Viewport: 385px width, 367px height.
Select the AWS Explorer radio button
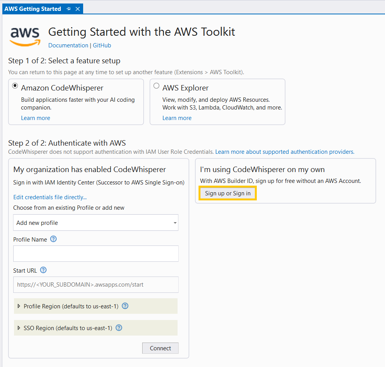(x=156, y=85)
